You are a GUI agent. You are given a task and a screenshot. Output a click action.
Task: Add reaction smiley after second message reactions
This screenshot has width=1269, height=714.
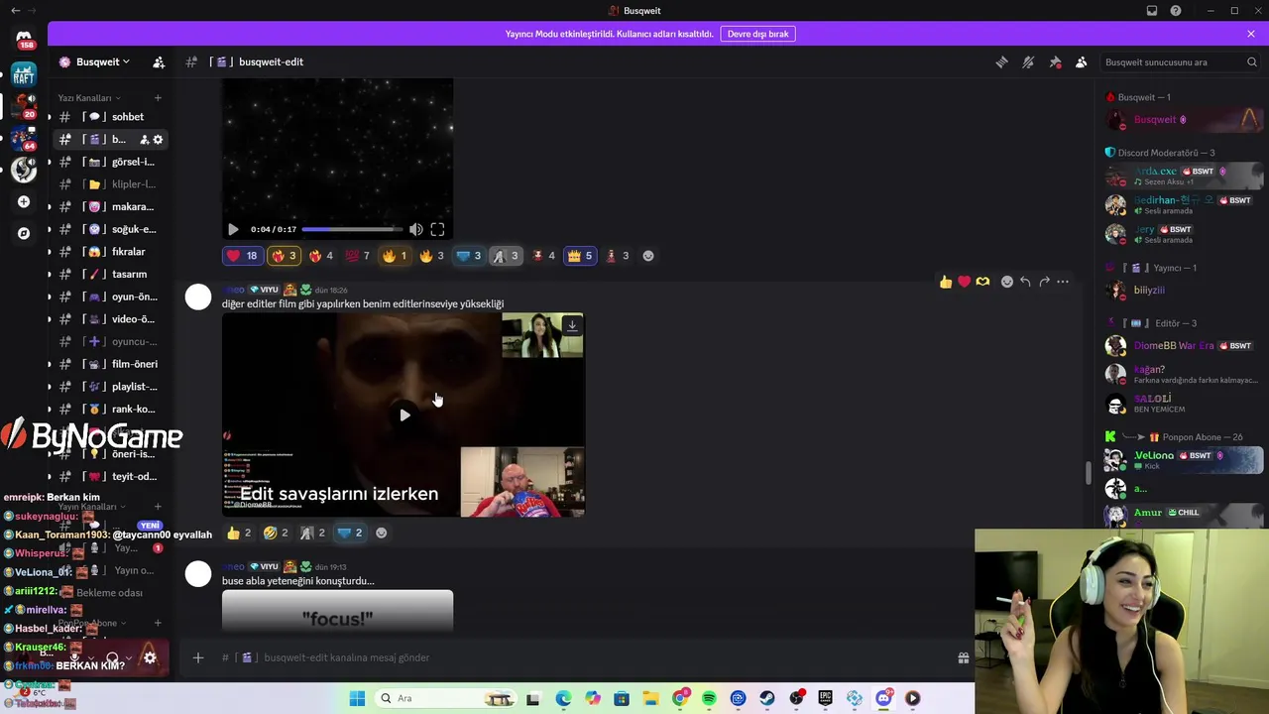381,533
